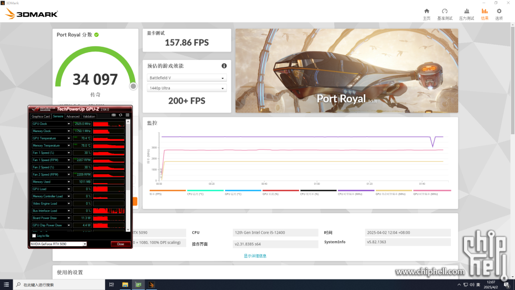
Task: Click the show detailed info (显示详细信息) link
Action: coord(255,256)
